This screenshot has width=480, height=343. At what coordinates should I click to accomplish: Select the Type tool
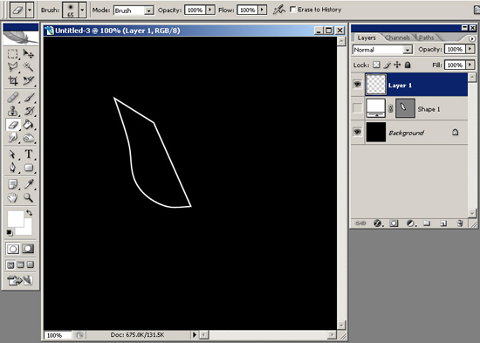29,154
